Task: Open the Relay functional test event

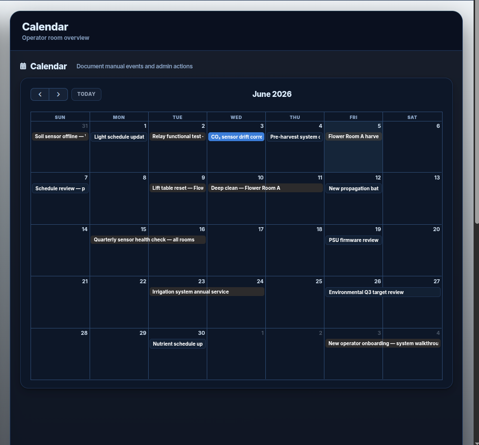Action: click(178, 136)
